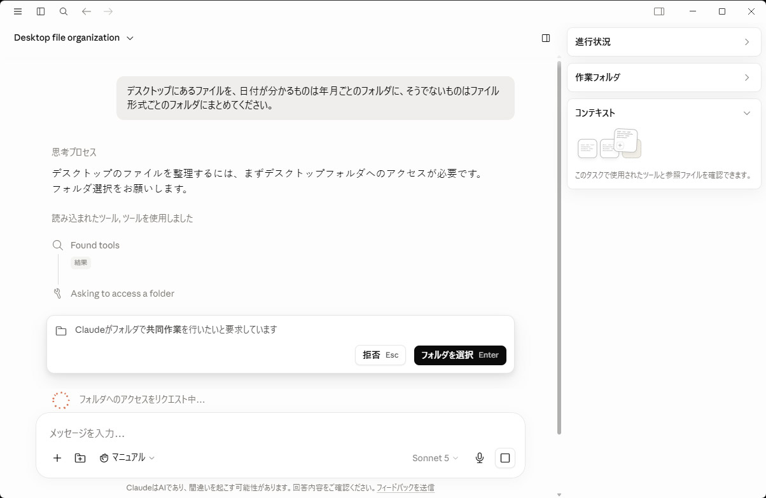
Task: Click the plus attach icon
Action: [x=57, y=458]
